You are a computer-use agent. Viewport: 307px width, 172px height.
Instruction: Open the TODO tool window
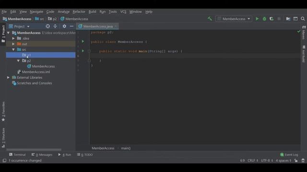coord(85,155)
